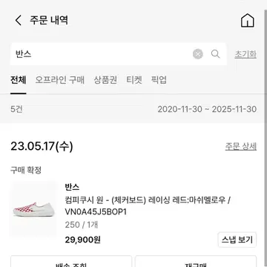
Task: Reorder using the 재구매 button
Action: point(196,262)
